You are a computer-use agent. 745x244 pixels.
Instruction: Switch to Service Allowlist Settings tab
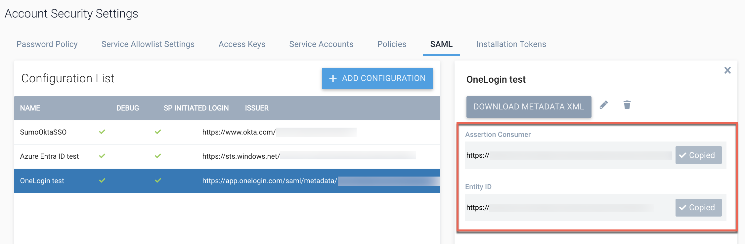point(148,44)
